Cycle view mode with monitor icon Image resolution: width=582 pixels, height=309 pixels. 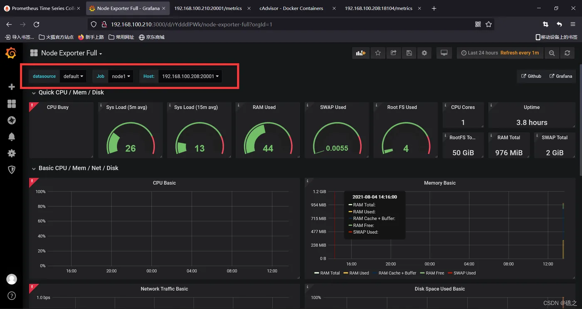[444, 53]
